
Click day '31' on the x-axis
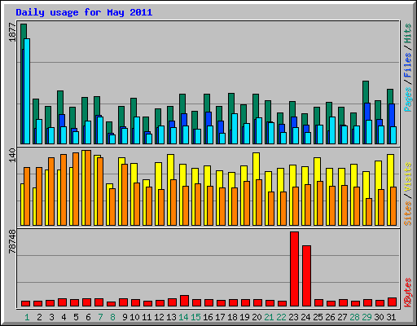[x=391, y=317]
